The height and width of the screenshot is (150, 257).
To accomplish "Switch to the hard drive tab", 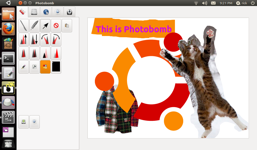I will 34,12.
